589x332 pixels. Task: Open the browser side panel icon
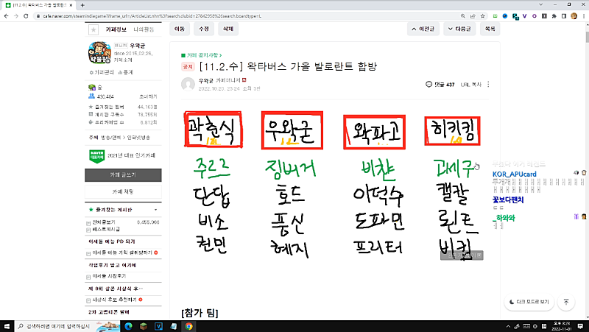(x=564, y=16)
